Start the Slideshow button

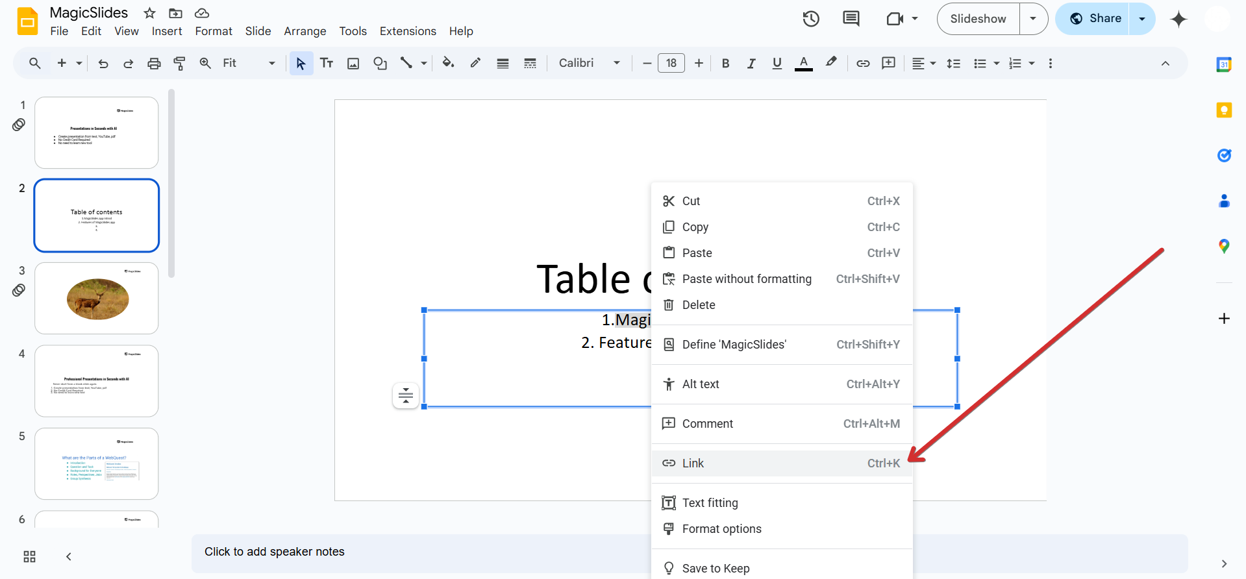tap(978, 19)
